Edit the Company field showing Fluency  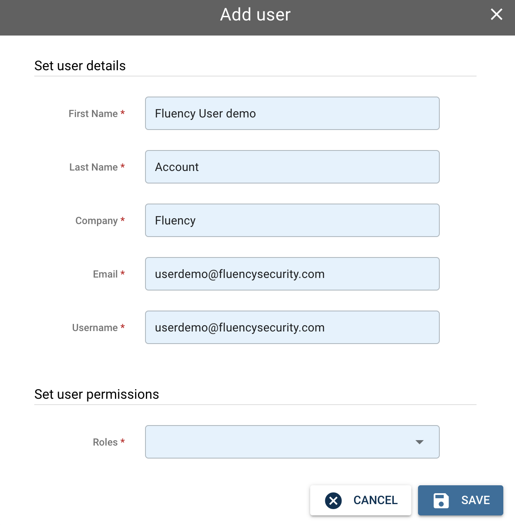[x=292, y=220]
